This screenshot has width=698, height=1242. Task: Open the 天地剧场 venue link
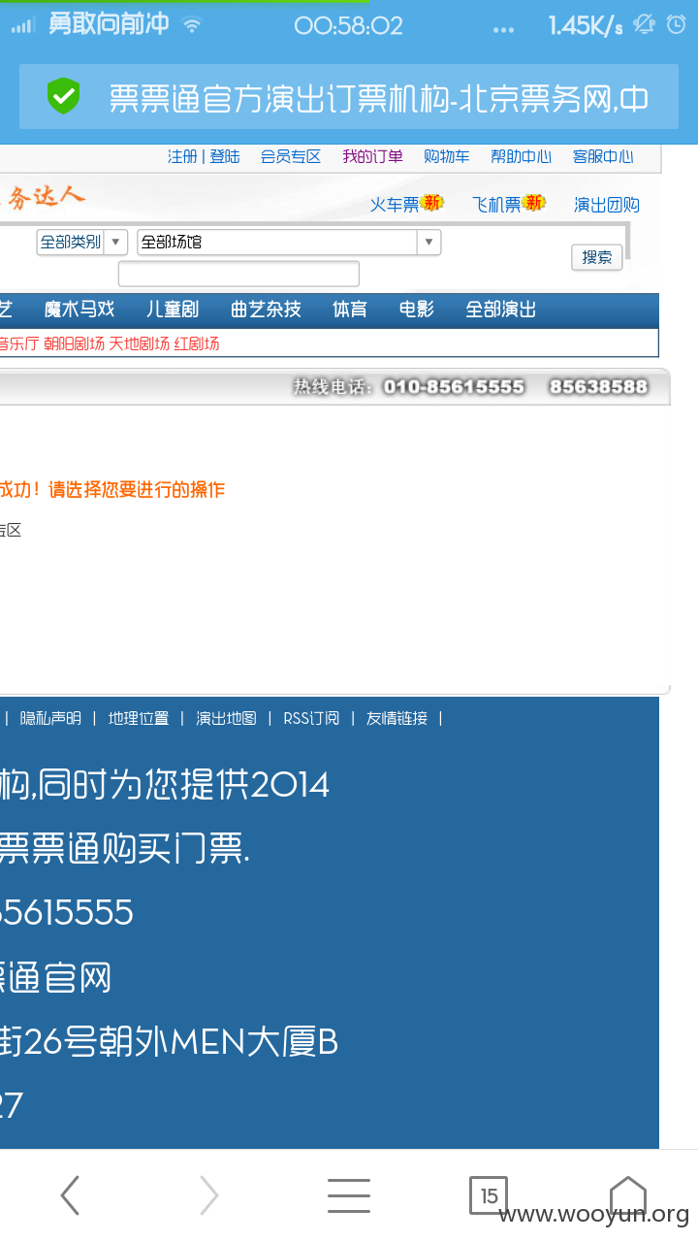(x=139, y=343)
